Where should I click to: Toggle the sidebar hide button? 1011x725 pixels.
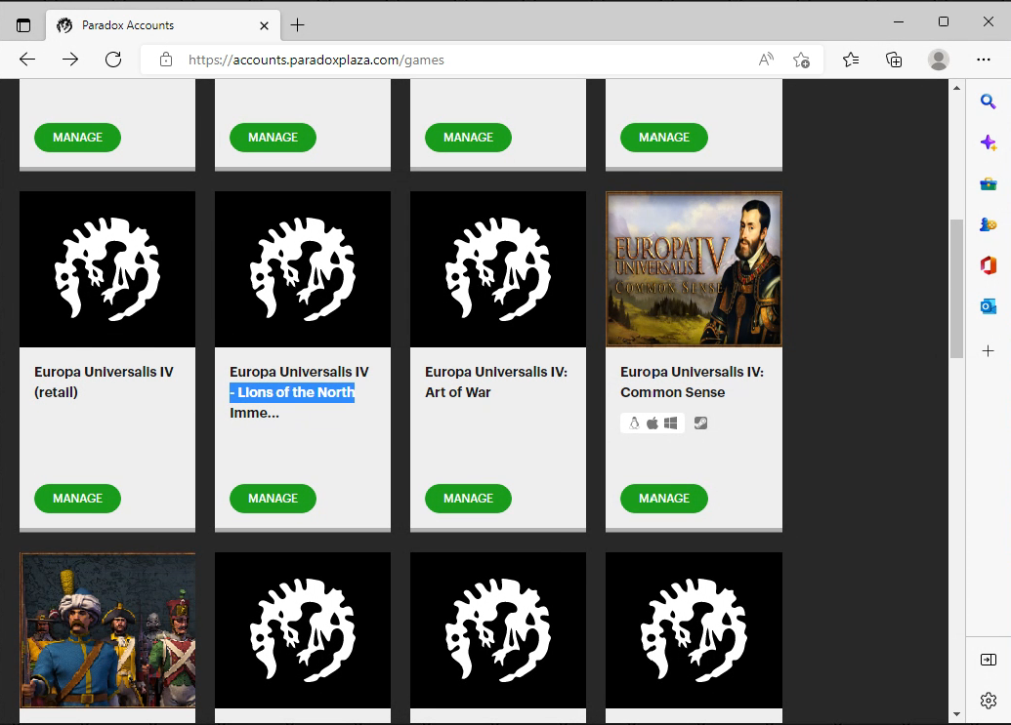click(x=988, y=660)
